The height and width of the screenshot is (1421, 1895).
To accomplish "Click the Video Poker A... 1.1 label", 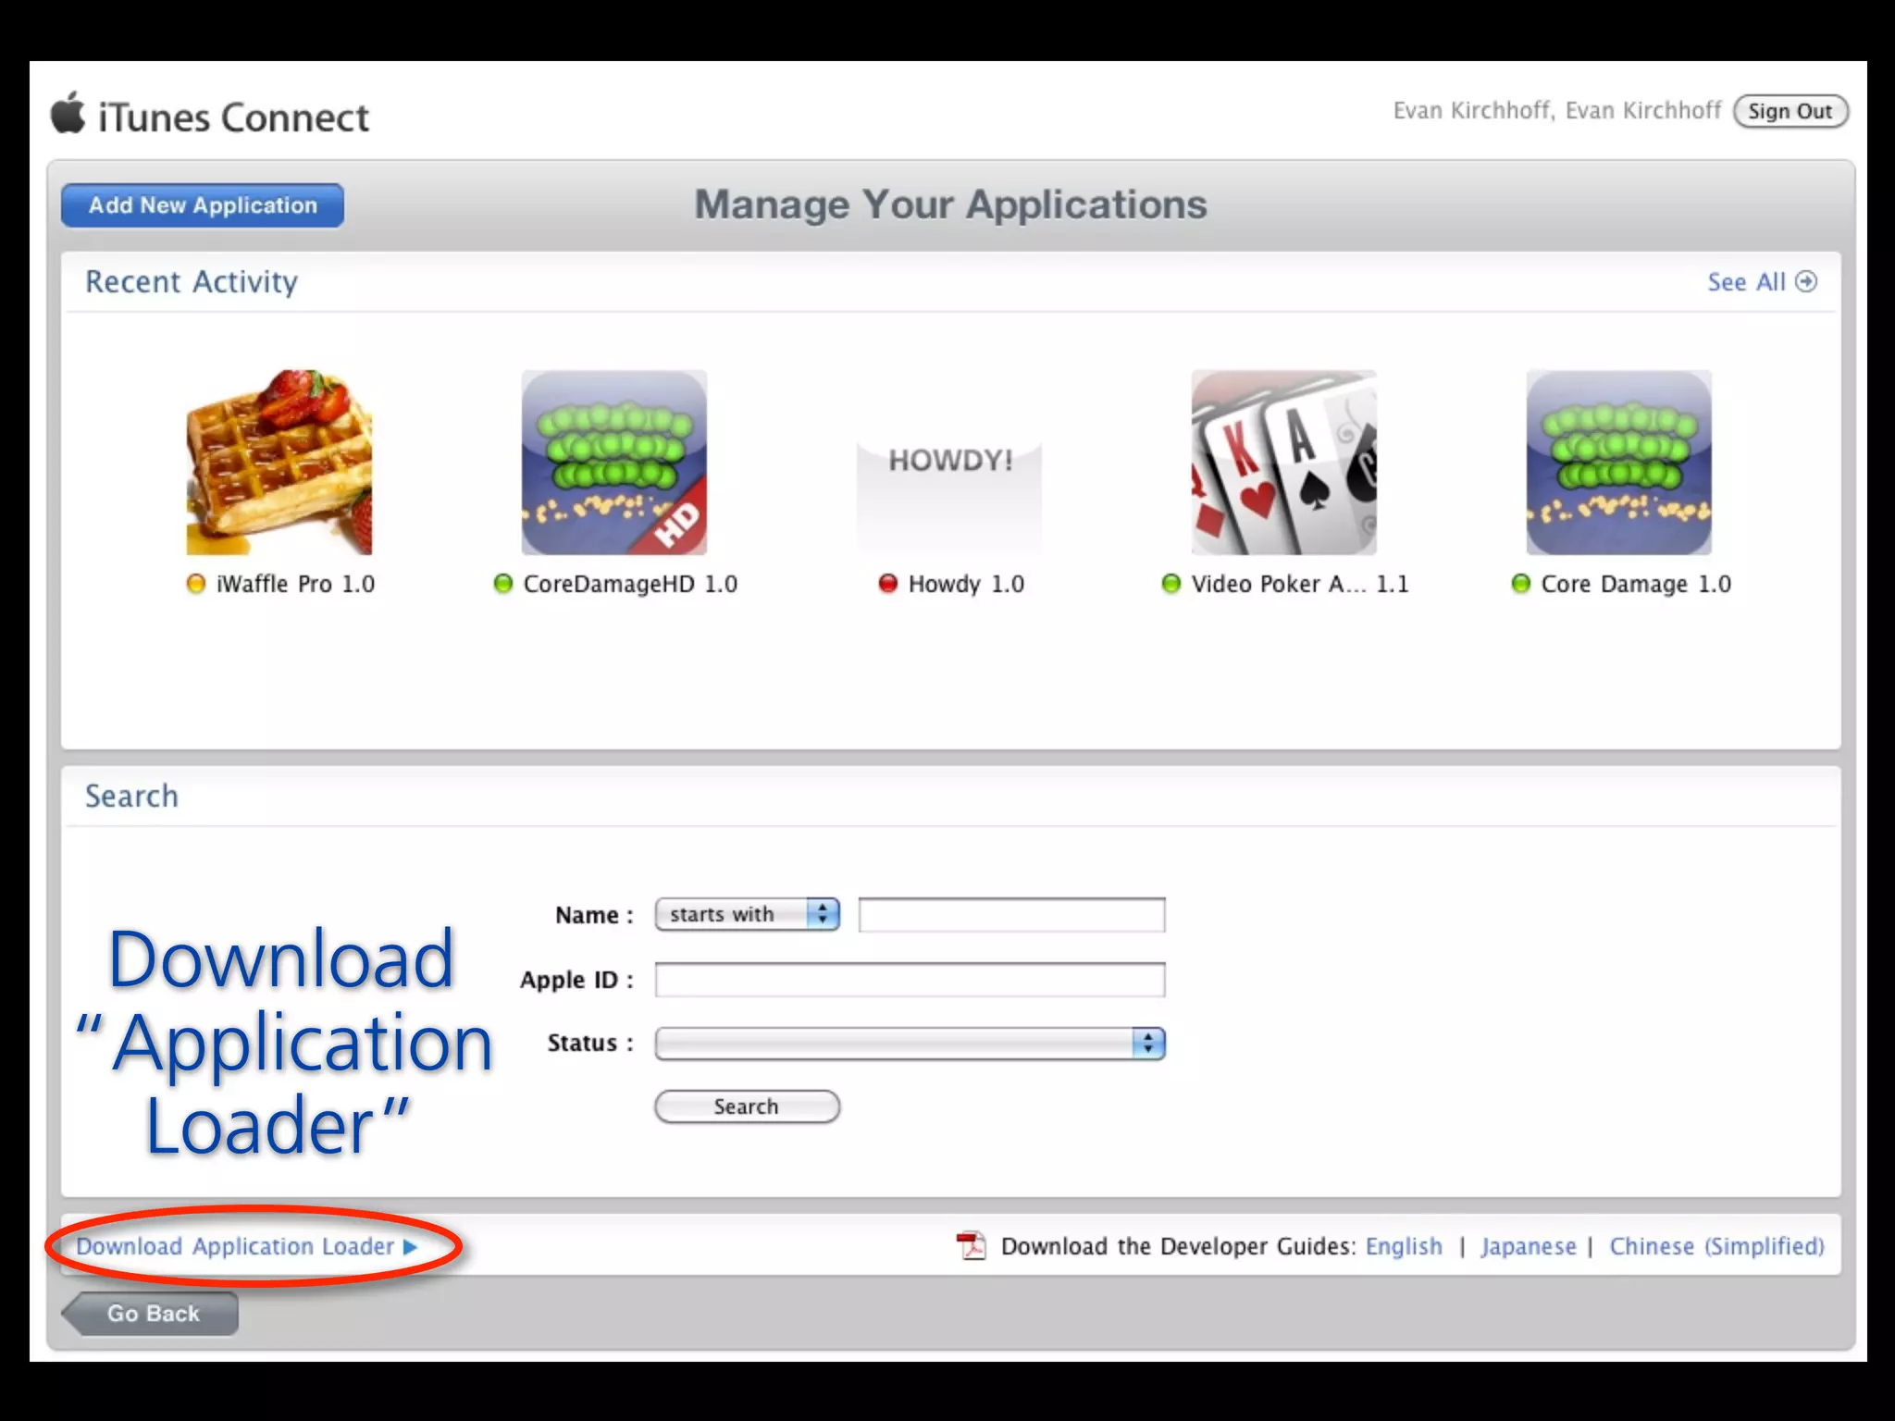I will point(1300,584).
